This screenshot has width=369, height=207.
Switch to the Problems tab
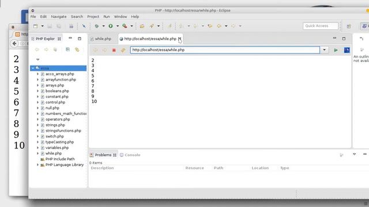point(103,155)
